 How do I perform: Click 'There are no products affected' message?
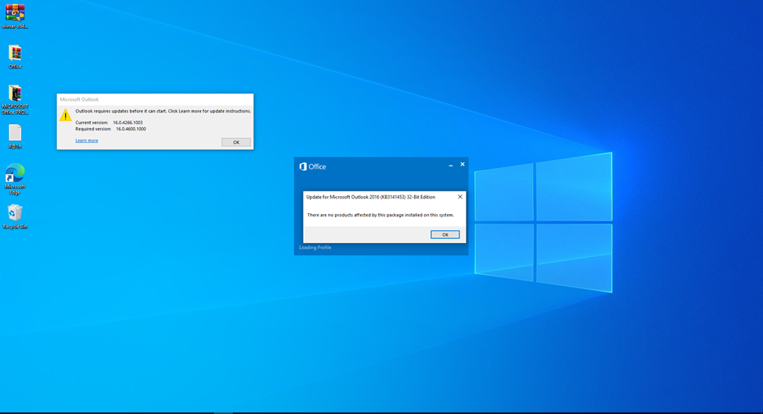tap(380, 215)
